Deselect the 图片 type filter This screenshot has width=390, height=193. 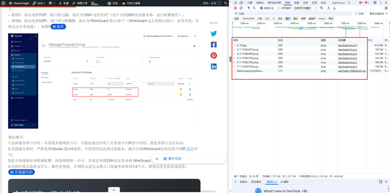click(288, 19)
